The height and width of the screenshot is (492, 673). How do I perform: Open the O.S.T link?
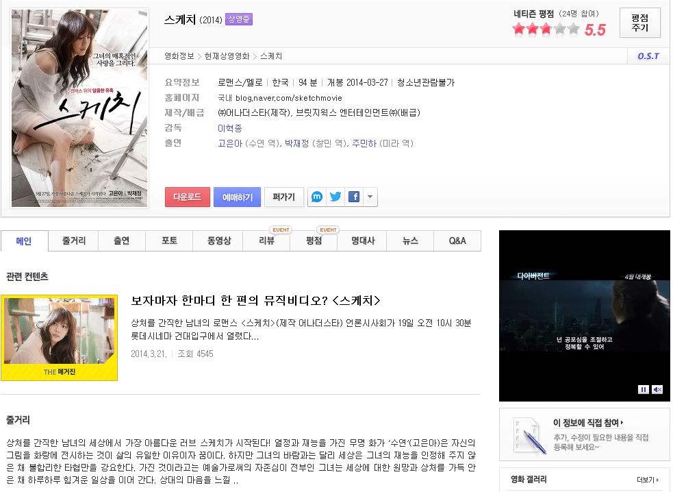click(648, 56)
